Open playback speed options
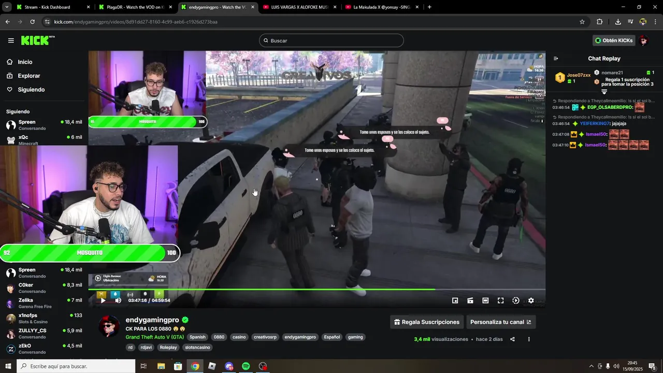The image size is (663, 373). (516, 300)
